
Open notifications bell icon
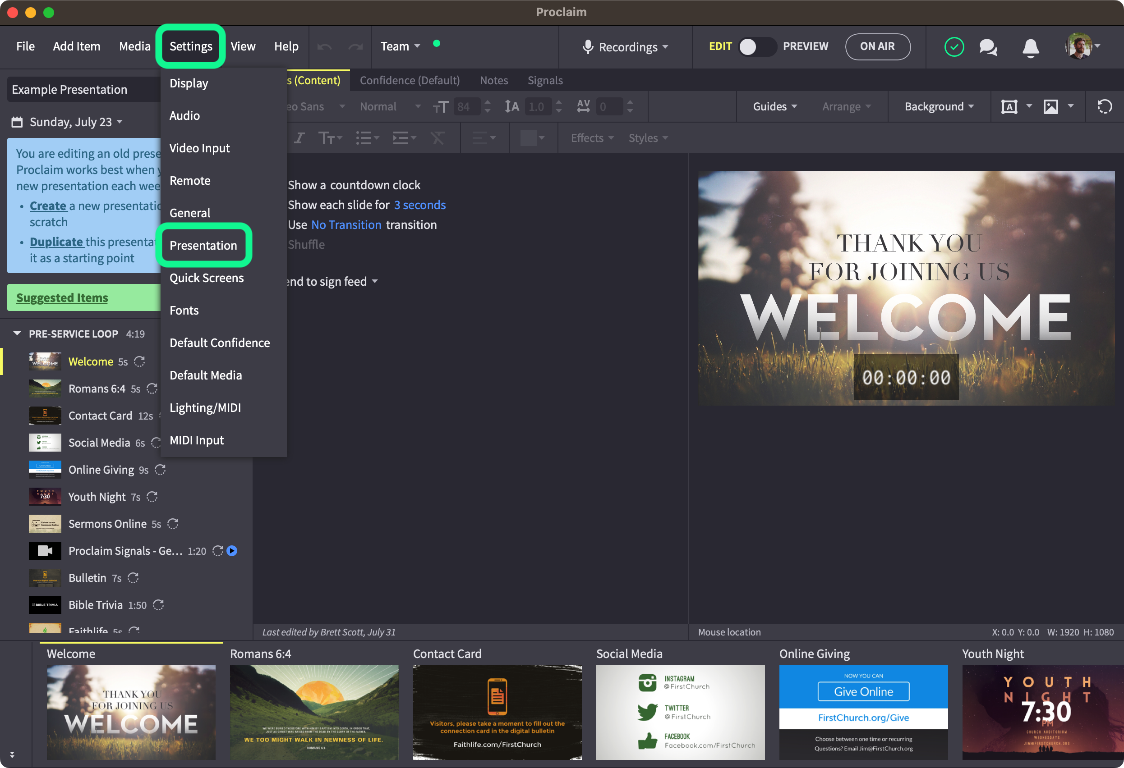pyautogui.click(x=1031, y=47)
